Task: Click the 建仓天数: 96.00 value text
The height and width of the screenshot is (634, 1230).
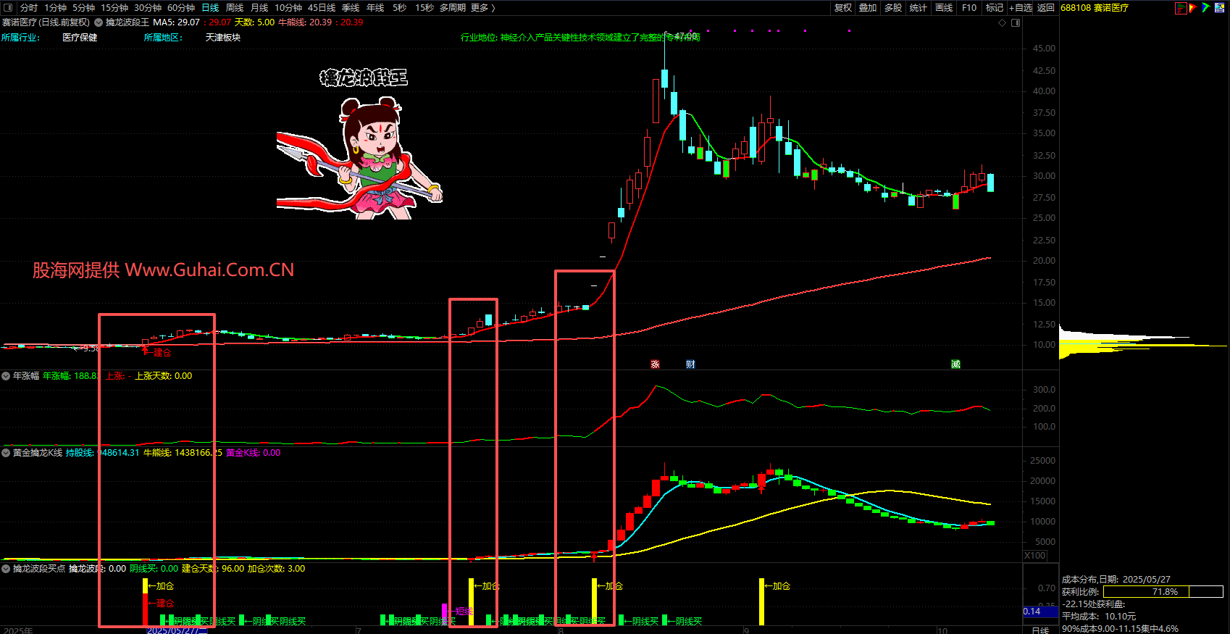Action: pyautogui.click(x=213, y=569)
